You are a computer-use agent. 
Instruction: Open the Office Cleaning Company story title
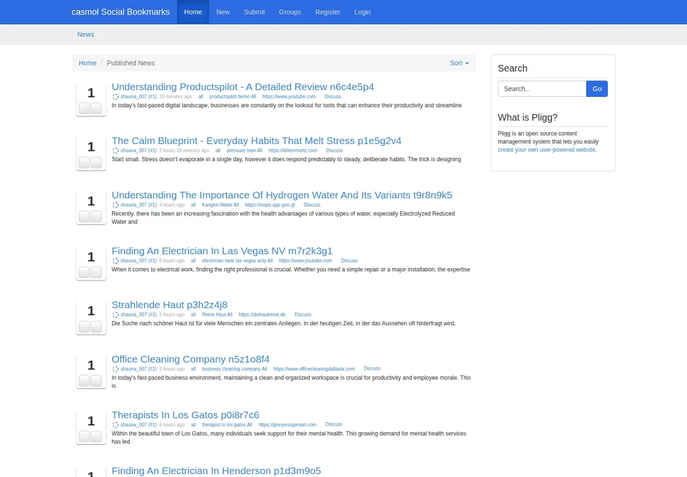click(x=190, y=359)
